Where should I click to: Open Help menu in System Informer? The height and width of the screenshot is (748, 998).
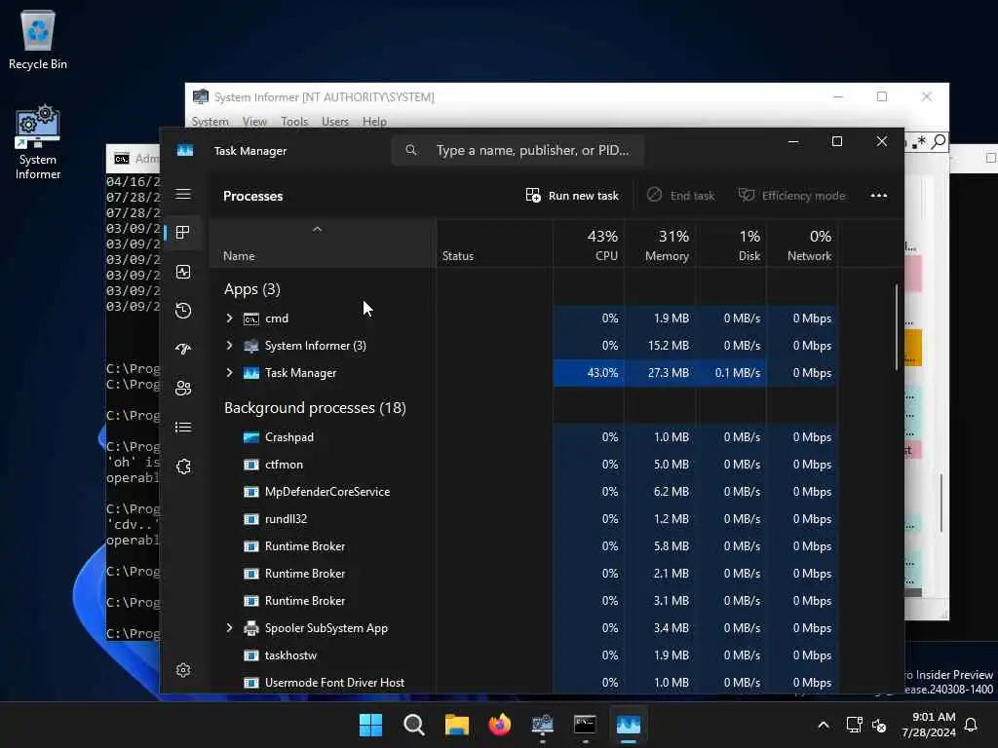coord(374,122)
